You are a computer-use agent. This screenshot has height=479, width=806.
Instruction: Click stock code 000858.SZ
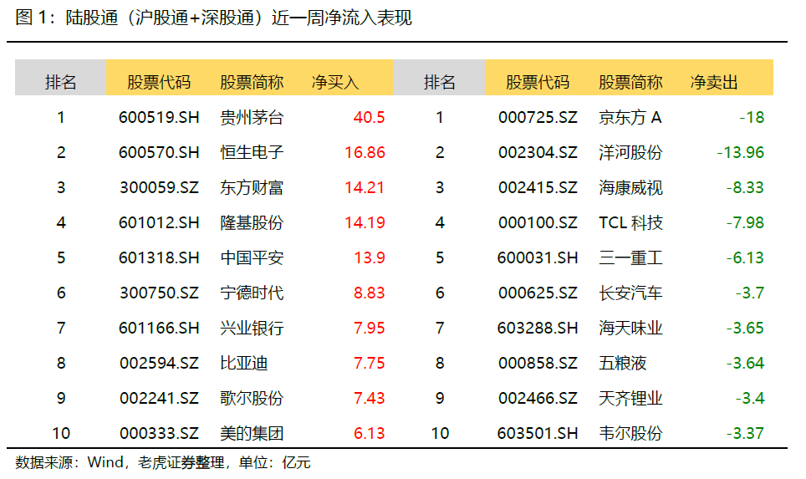[538, 363]
